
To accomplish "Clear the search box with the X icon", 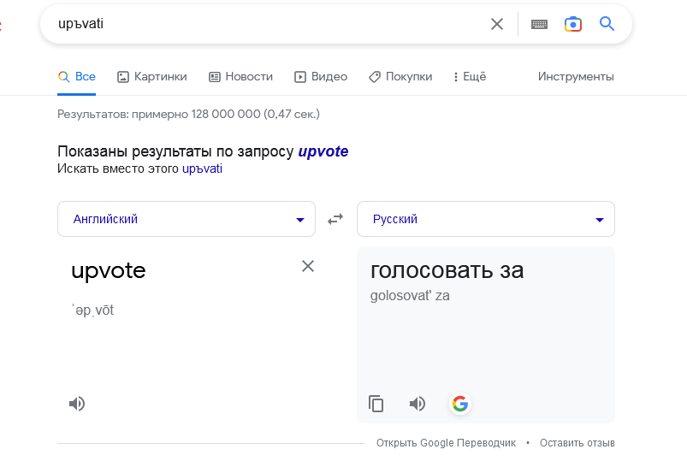I will [497, 24].
